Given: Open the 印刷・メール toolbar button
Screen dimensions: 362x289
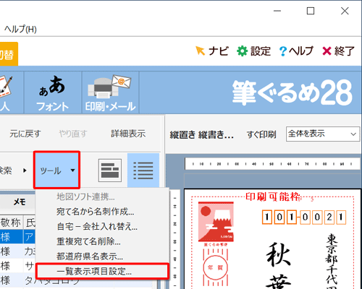Looking at the screenshot, I should (110, 92).
